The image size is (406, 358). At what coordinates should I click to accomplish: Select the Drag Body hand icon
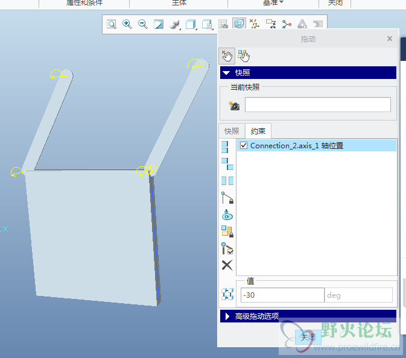point(244,56)
